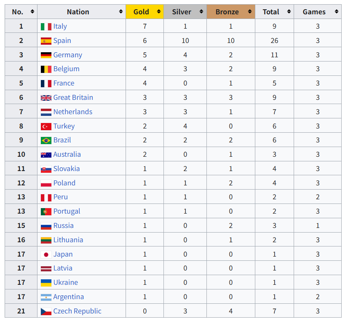Click the Great Britain flag icon

[x=46, y=98]
